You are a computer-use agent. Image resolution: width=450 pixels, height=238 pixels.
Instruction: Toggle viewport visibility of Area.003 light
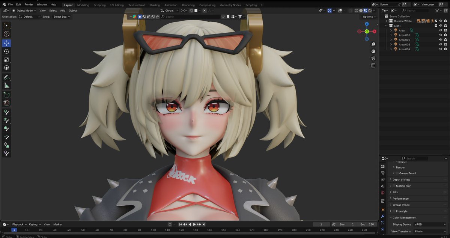tap(441, 45)
